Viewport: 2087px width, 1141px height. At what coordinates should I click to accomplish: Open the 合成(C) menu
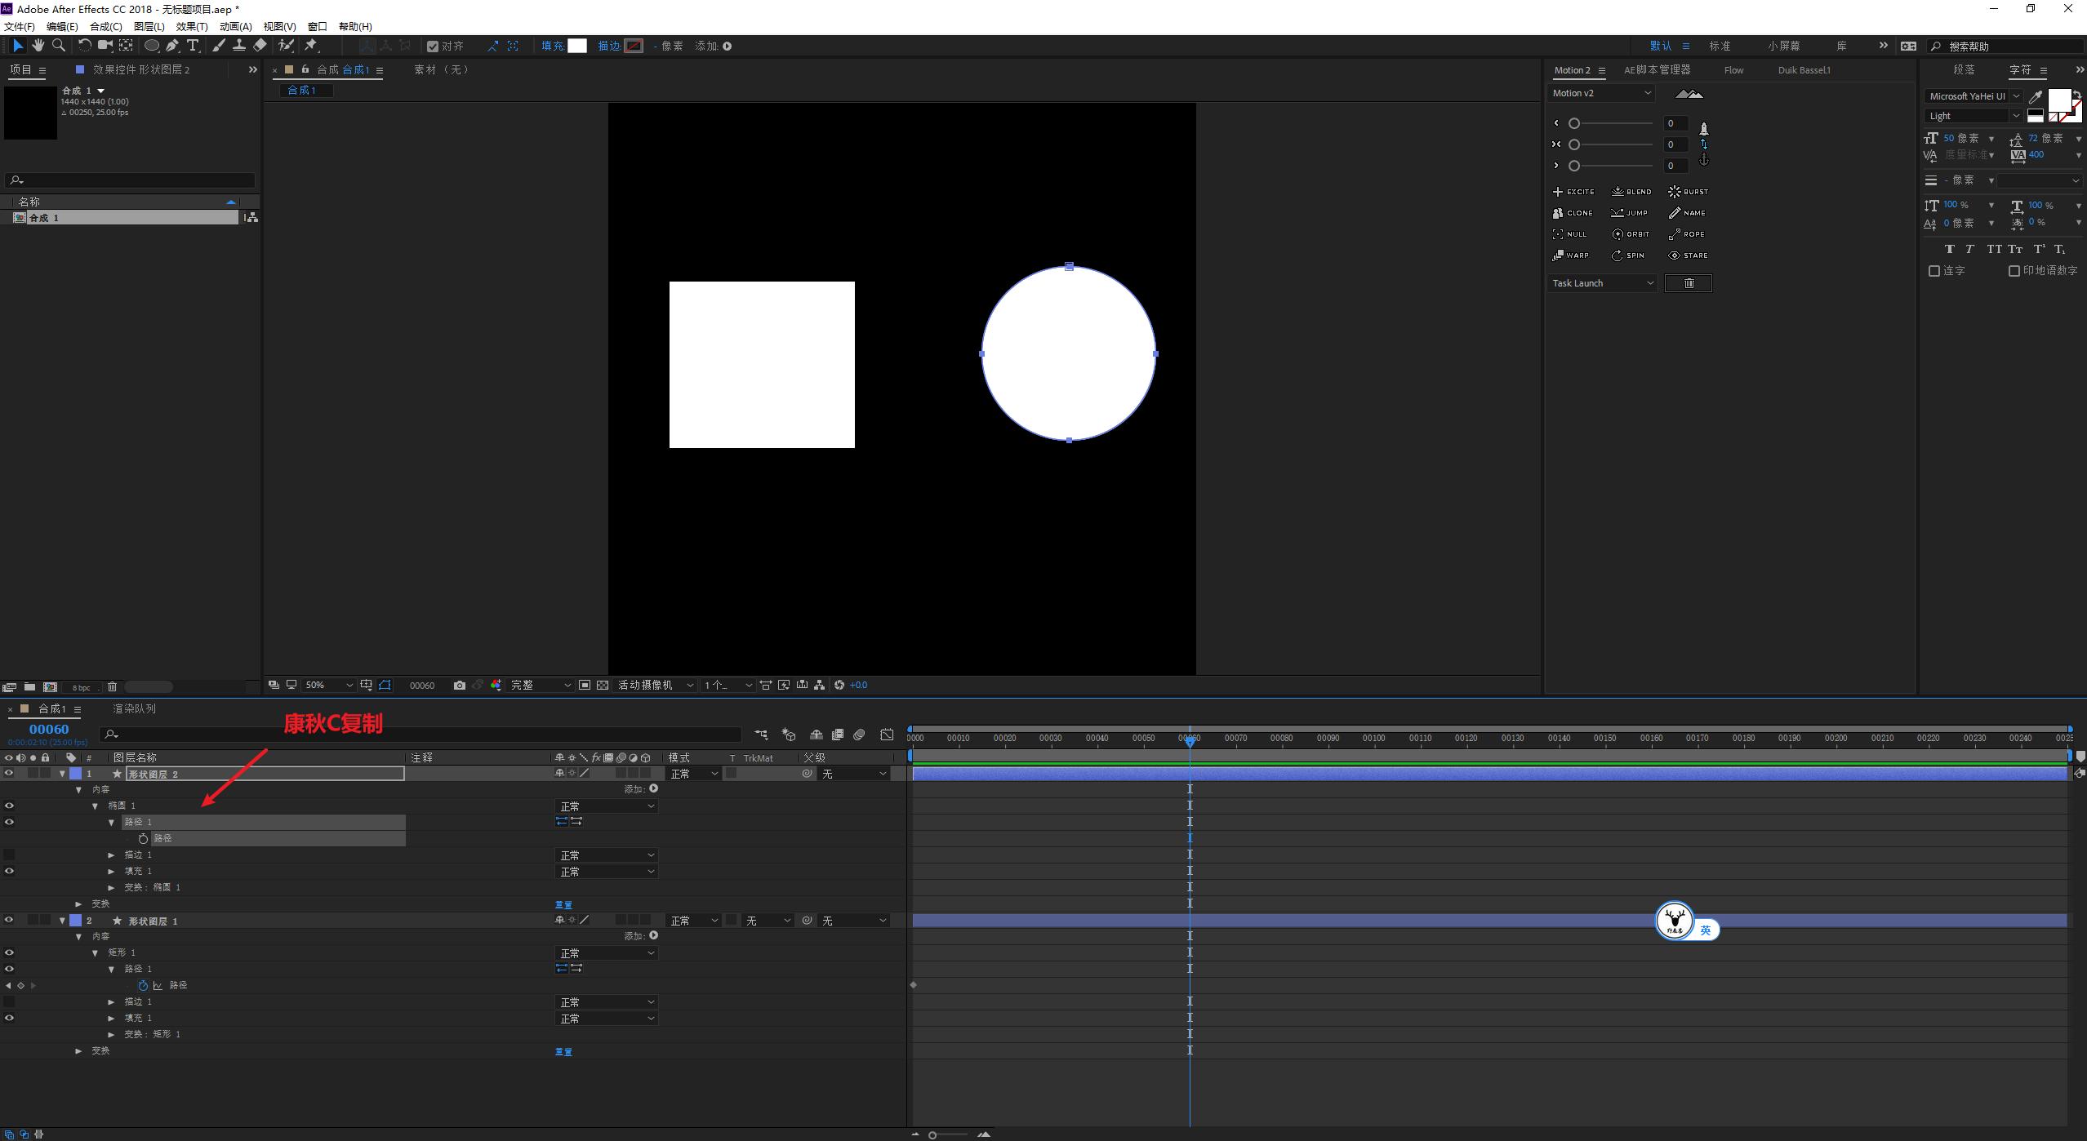tap(105, 27)
